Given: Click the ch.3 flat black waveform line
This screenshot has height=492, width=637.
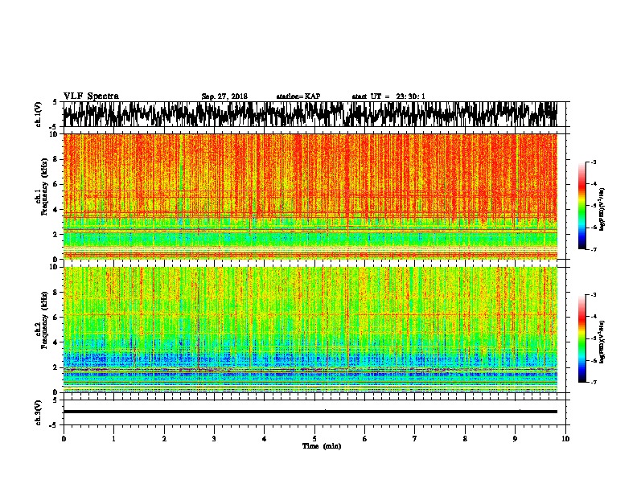Looking at the screenshot, I should tap(310, 412).
